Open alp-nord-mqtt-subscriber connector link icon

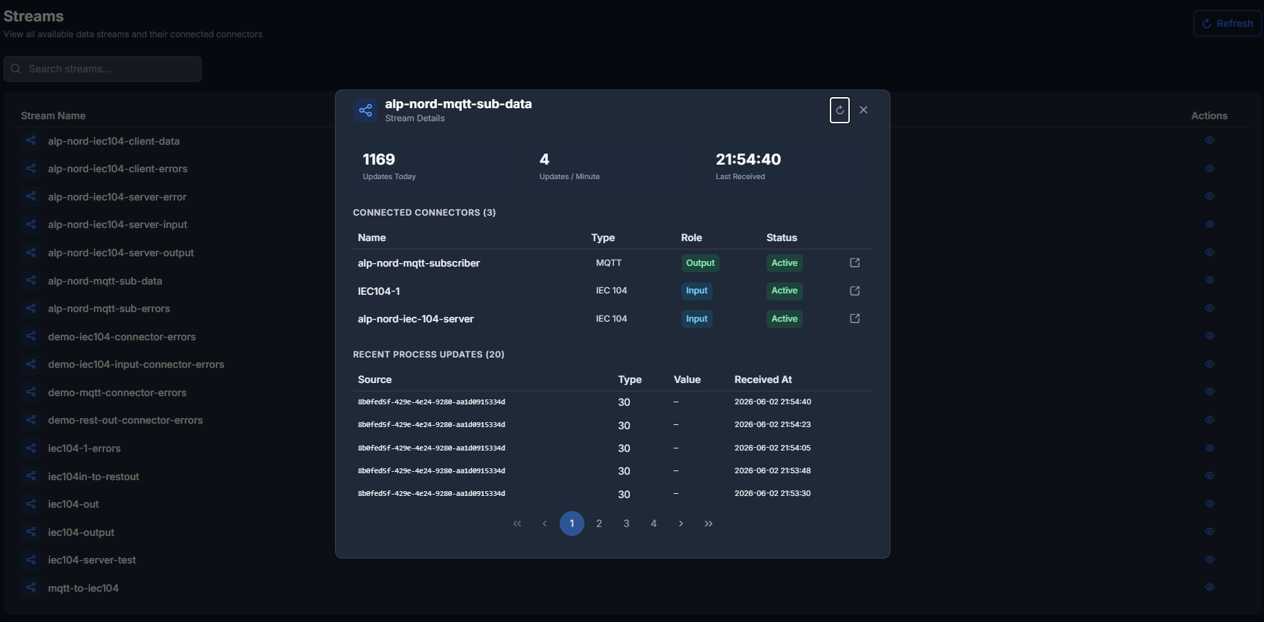(855, 262)
